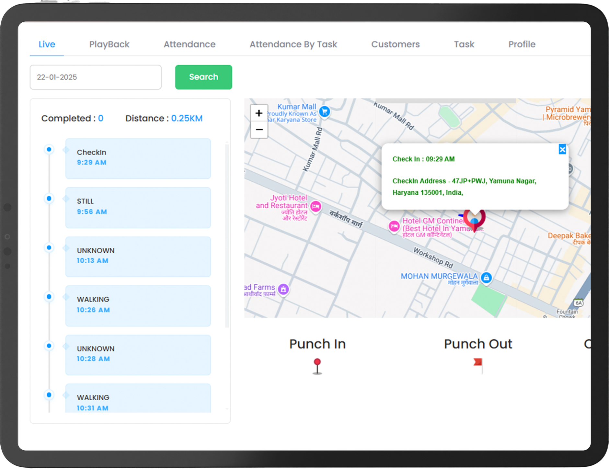Click the Kumar Mall shopping cart marker
Screen dimensions: 609x469
point(325,112)
